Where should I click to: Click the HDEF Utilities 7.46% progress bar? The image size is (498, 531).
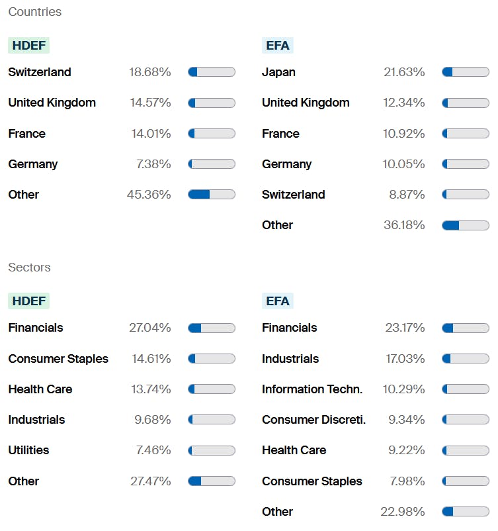212,450
